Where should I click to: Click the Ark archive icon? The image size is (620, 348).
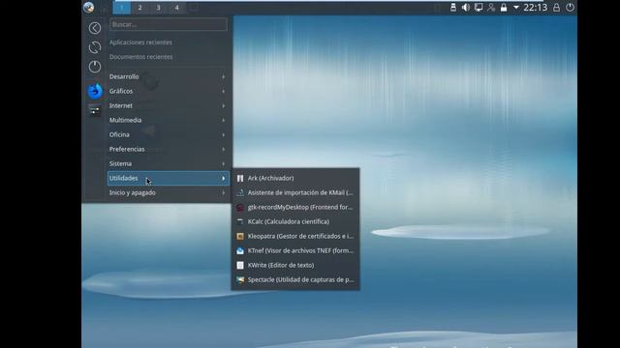pyautogui.click(x=240, y=178)
